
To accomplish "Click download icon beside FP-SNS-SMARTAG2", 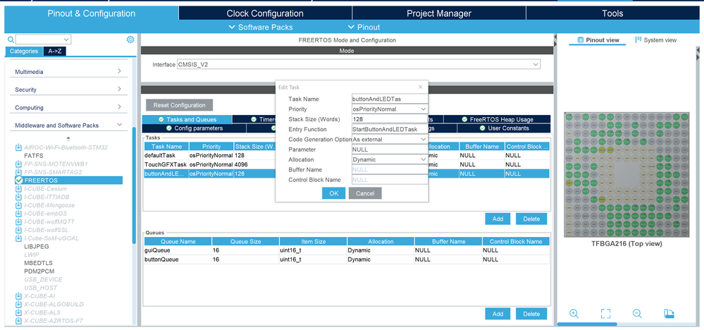I will pyautogui.click(x=18, y=172).
